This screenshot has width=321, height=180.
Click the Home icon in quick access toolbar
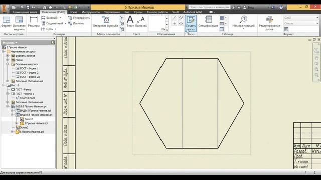45,7
